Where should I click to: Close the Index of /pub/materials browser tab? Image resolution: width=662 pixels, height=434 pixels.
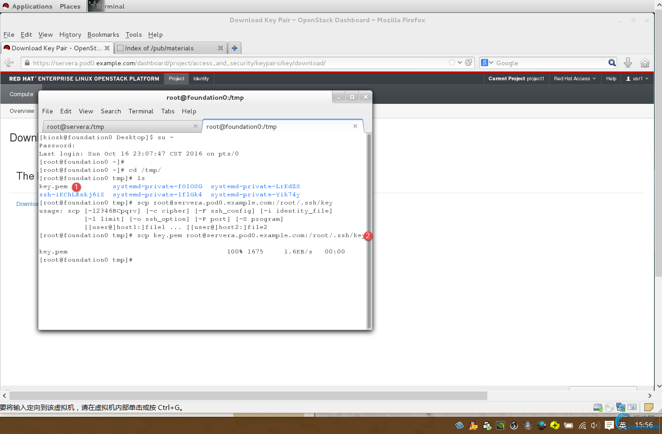coord(221,48)
